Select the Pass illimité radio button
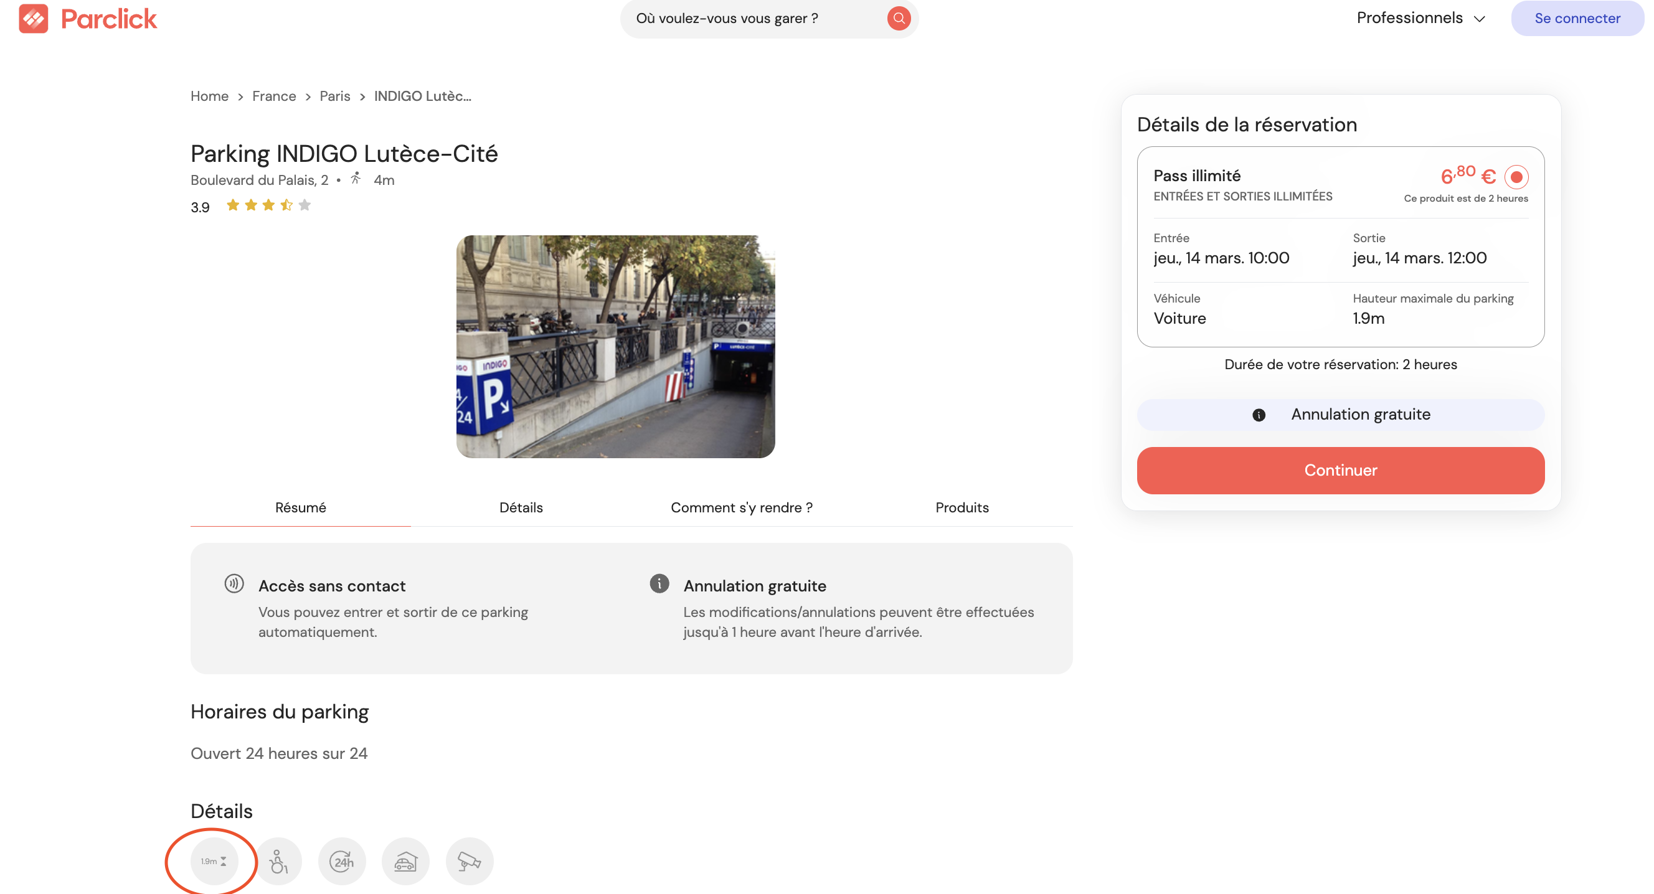The image size is (1654, 894). point(1516,176)
